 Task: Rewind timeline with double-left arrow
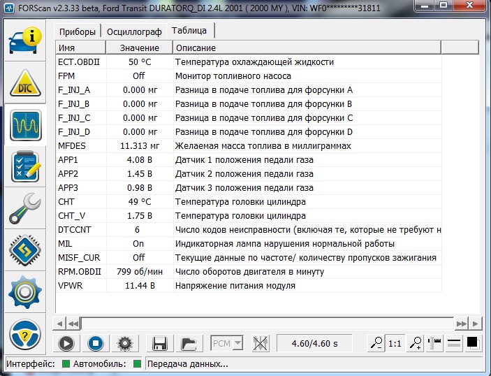(73, 324)
